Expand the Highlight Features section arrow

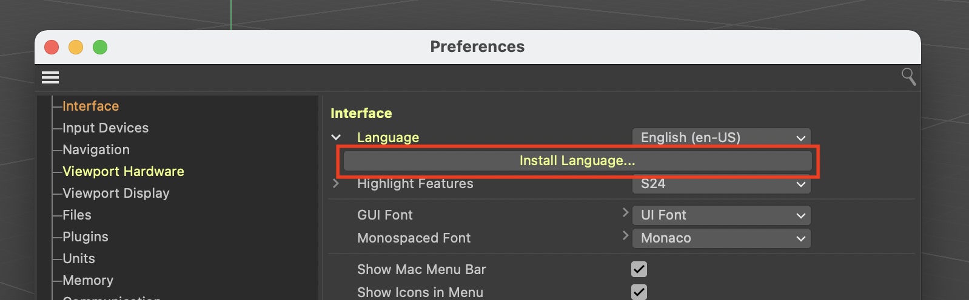point(336,183)
